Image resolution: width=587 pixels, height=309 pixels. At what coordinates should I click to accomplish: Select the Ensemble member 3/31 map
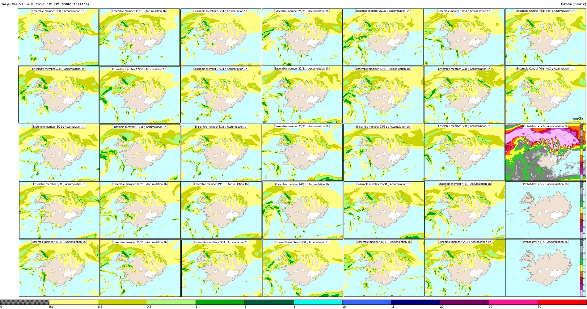(x=465, y=152)
